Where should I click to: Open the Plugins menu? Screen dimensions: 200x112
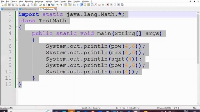click(77, 1)
